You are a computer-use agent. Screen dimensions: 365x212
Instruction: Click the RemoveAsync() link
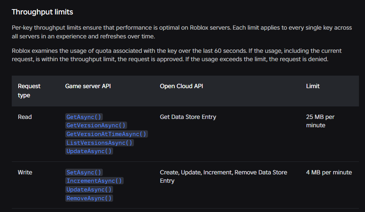click(89, 198)
